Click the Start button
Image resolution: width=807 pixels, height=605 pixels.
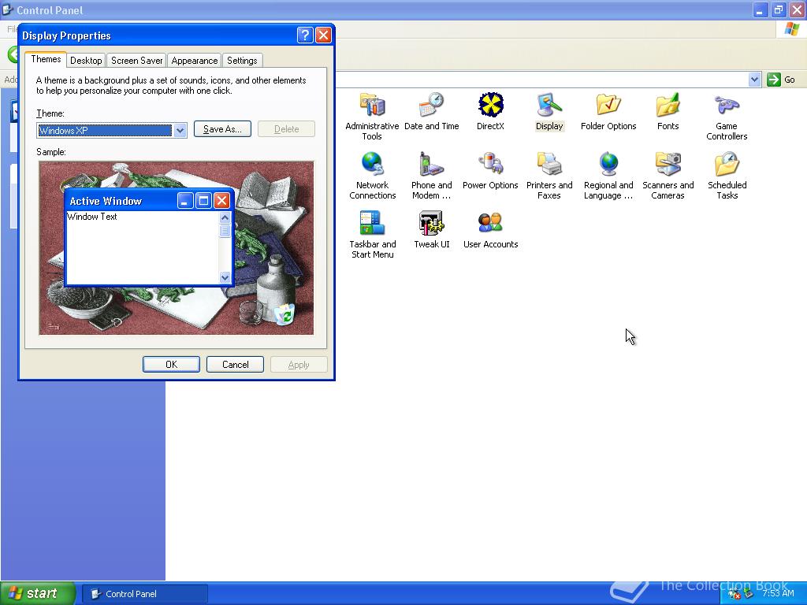click(38, 593)
